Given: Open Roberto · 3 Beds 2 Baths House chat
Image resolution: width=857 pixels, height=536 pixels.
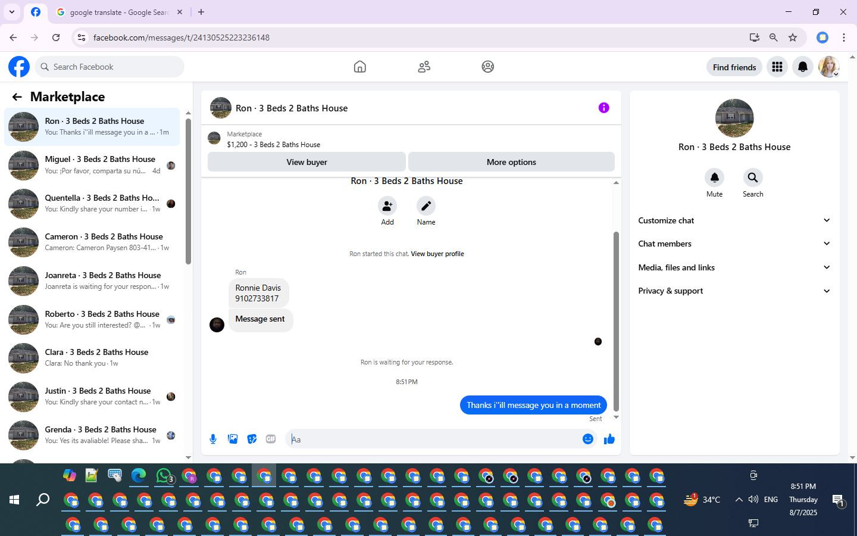Looking at the screenshot, I should pyautogui.click(x=92, y=319).
